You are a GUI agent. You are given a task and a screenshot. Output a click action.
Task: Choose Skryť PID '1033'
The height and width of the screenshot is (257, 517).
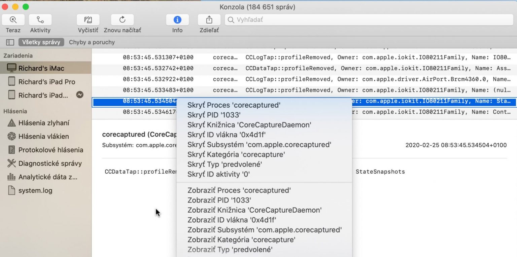pos(264,115)
